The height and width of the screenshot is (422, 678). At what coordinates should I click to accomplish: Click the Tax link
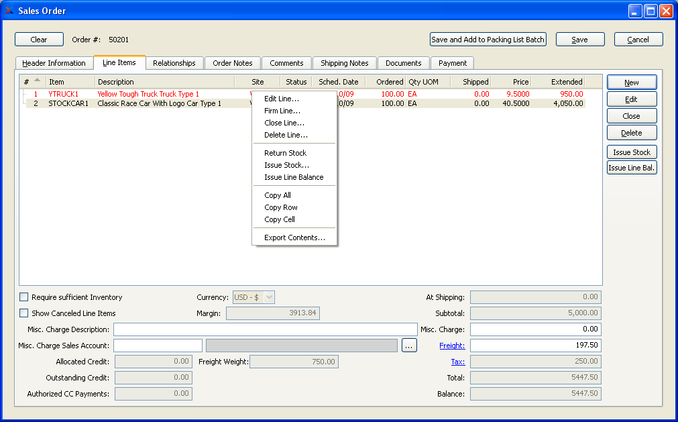(x=458, y=362)
